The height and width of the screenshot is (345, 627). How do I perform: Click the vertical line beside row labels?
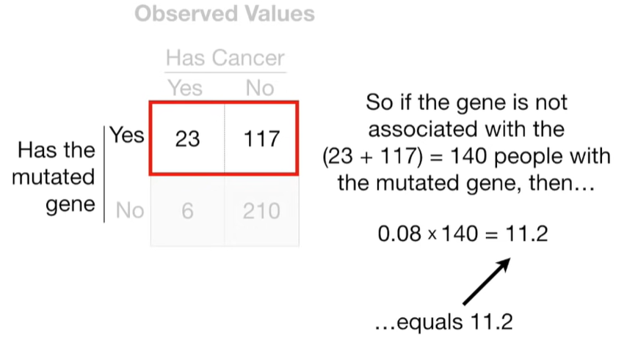pyautogui.click(x=104, y=174)
